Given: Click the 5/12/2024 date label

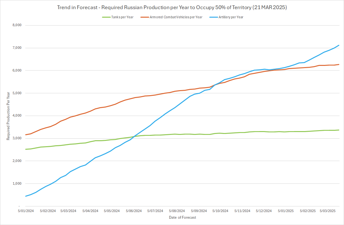Looking at the screenshot, I should pos(264,211).
